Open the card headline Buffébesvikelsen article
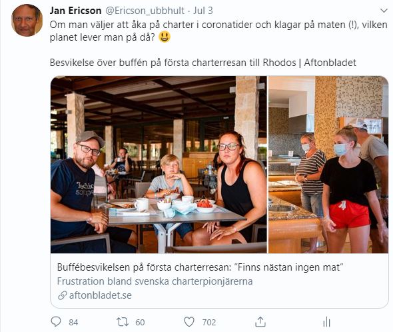393x332 pixels. coord(200,267)
